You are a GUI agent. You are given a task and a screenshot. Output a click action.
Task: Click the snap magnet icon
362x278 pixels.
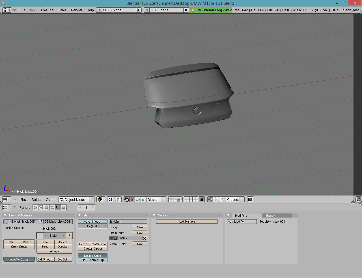tap(210, 199)
